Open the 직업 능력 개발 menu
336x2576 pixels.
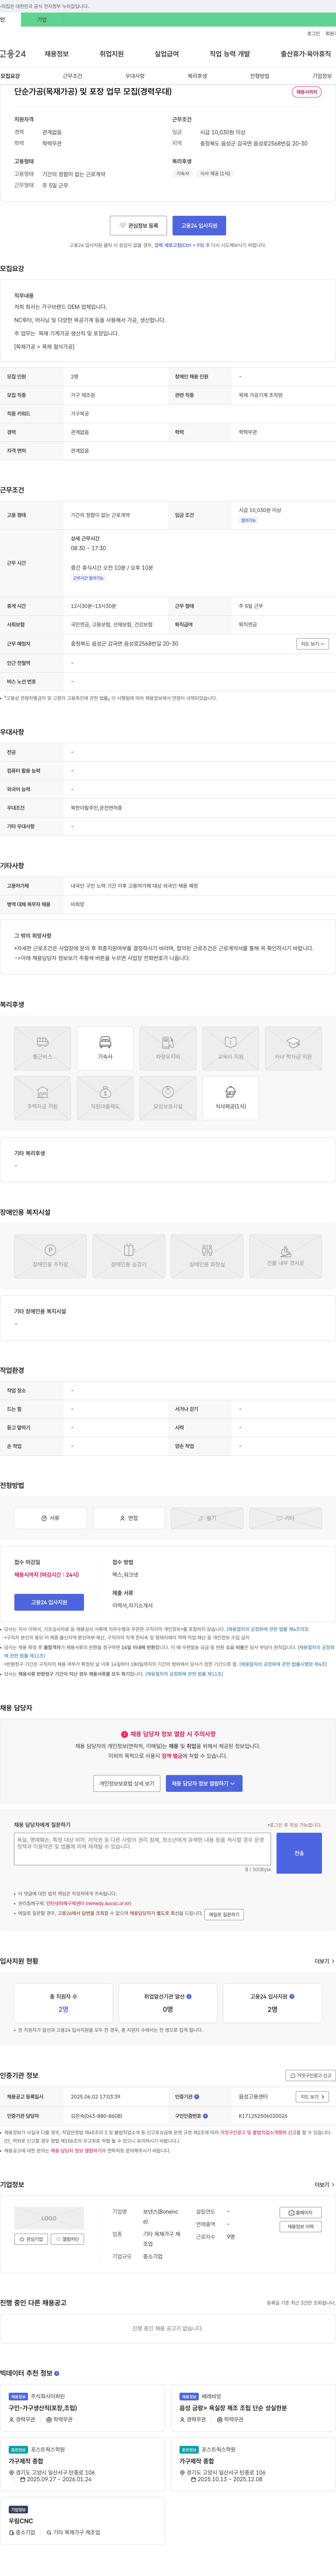pyautogui.click(x=230, y=54)
